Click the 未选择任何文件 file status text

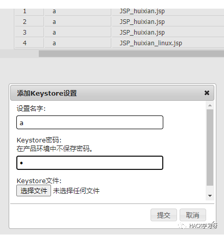coord(76,191)
